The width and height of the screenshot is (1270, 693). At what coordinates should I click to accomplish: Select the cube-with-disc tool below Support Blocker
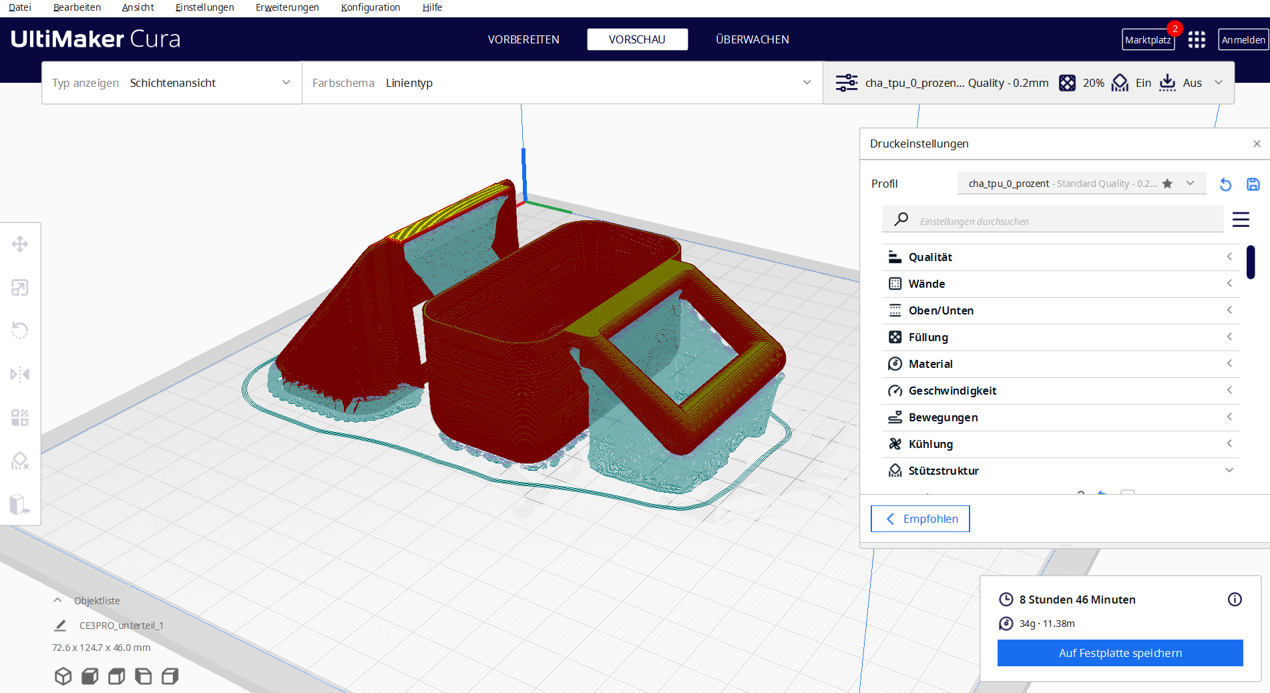coord(20,504)
